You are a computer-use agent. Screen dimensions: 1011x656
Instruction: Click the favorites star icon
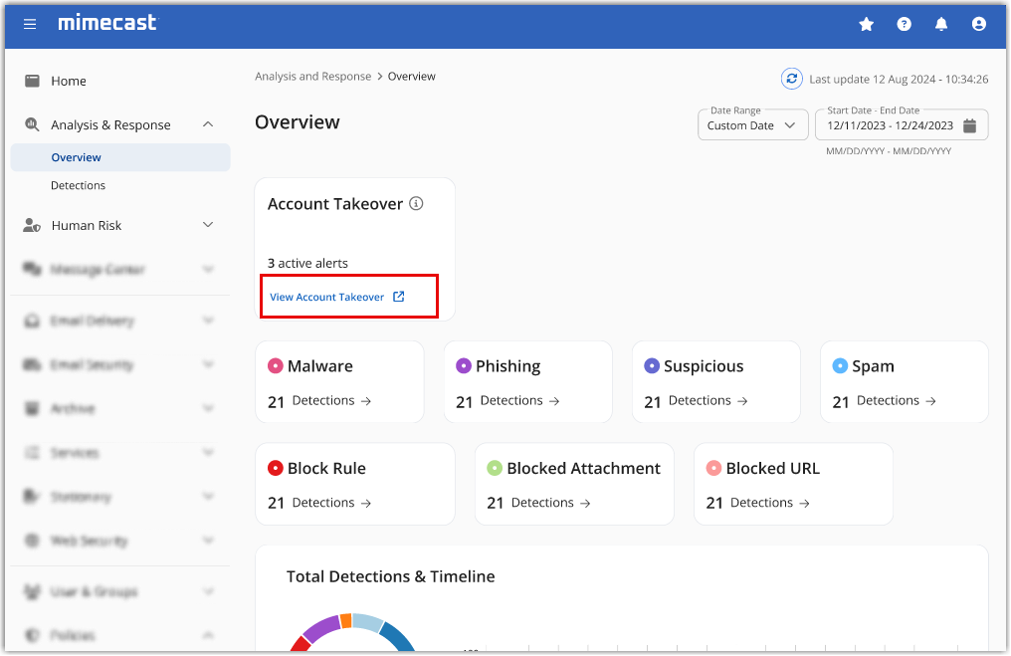(x=866, y=24)
